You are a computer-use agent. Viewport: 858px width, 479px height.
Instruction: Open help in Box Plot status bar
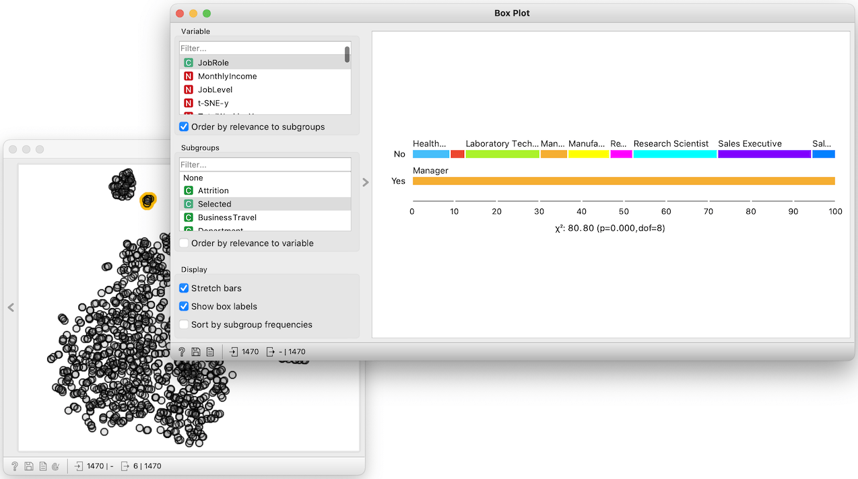click(182, 352)
